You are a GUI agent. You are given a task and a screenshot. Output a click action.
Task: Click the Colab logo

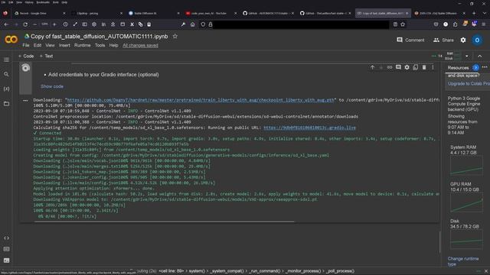(x=11, y=40)
